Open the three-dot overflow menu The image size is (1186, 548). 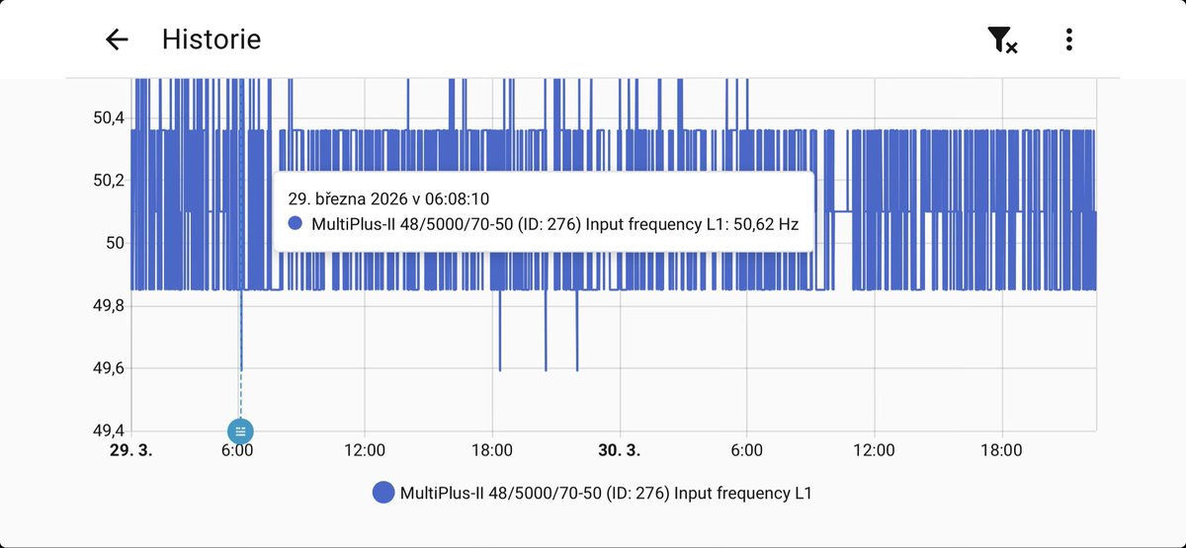pos(1068,39)
